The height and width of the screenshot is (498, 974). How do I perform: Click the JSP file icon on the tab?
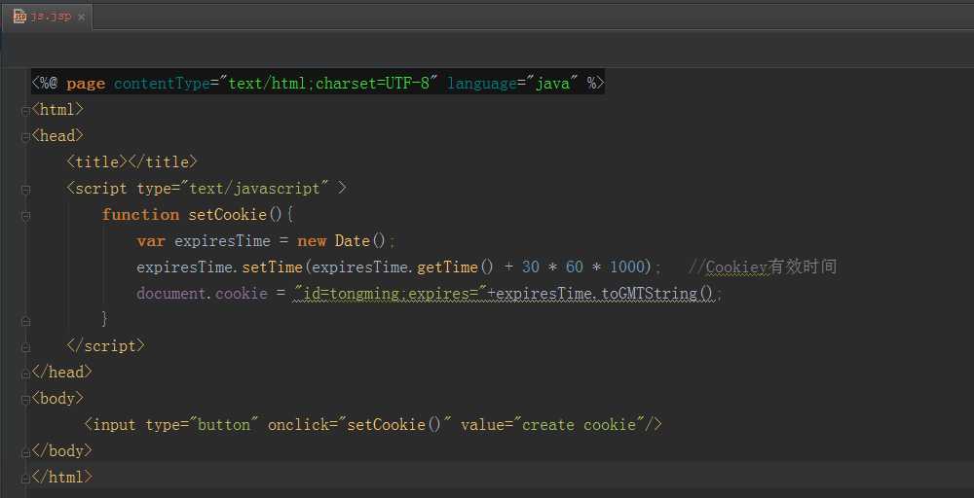(19, 17)
